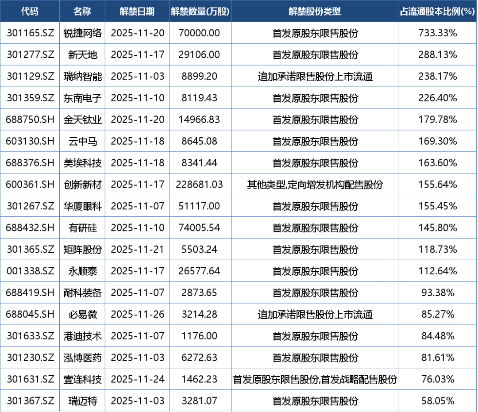Select stock code 301365.SZ
Viewport: 478px width, 412px height.
tap(30, 249)
